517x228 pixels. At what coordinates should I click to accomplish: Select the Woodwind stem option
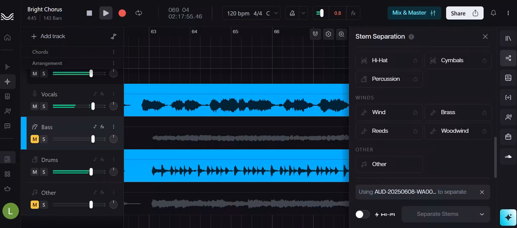(458, 131)
